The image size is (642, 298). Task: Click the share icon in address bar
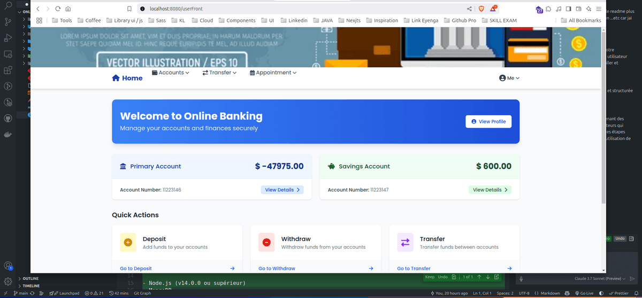pyautogui.click(x=469, y=9)
